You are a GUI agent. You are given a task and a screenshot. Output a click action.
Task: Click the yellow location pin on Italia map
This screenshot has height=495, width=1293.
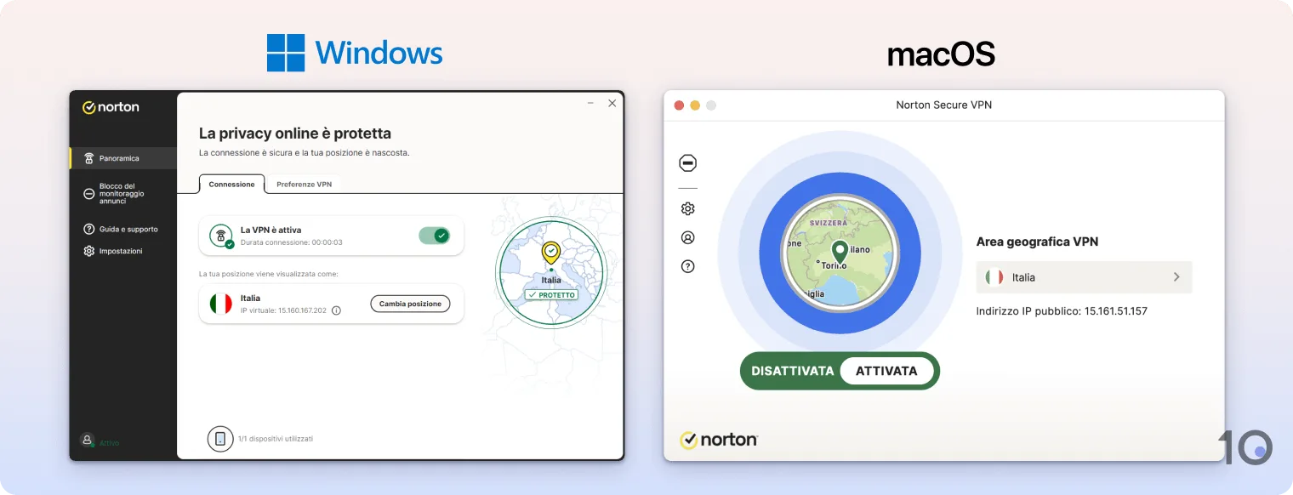[x=551, y=253]
